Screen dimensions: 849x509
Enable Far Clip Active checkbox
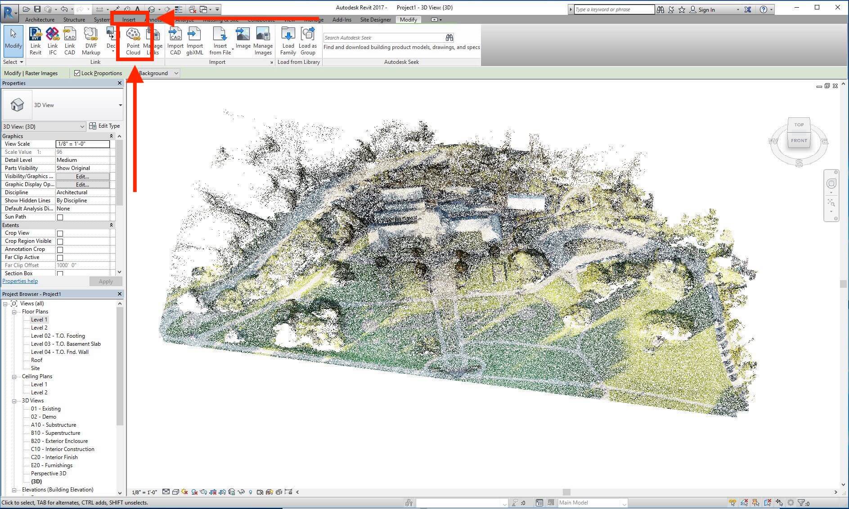coord(60,258)
